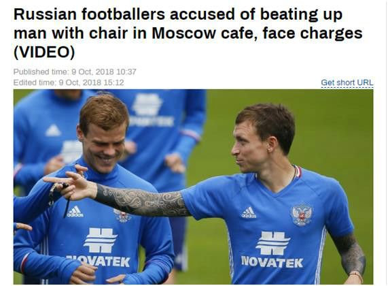The height and width of the screenshot is (286, 388).
Task: Open the main article photo
Action: (193, 187)
